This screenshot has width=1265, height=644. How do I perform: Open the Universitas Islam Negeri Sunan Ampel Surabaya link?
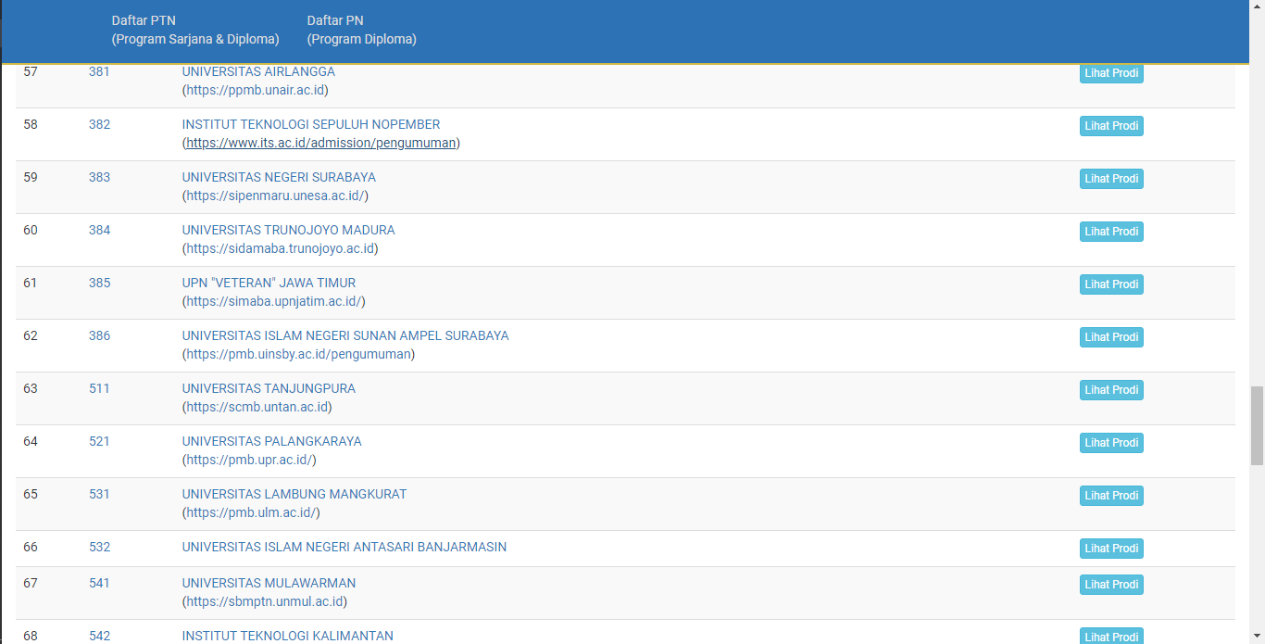point(344,335)
